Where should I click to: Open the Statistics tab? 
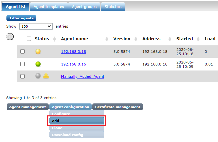(x=113, y=7)
